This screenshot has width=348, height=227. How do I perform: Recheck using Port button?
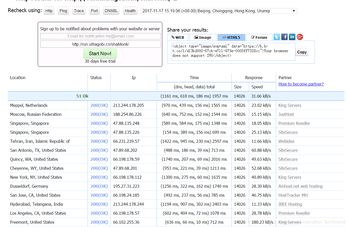pyautogui.click(x=95, y=11)
